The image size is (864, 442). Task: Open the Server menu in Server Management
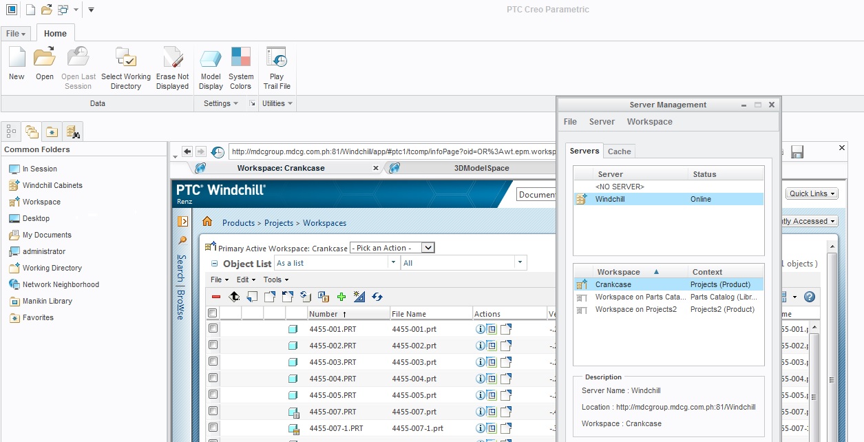pyautogui.click(x=602, y=122)
